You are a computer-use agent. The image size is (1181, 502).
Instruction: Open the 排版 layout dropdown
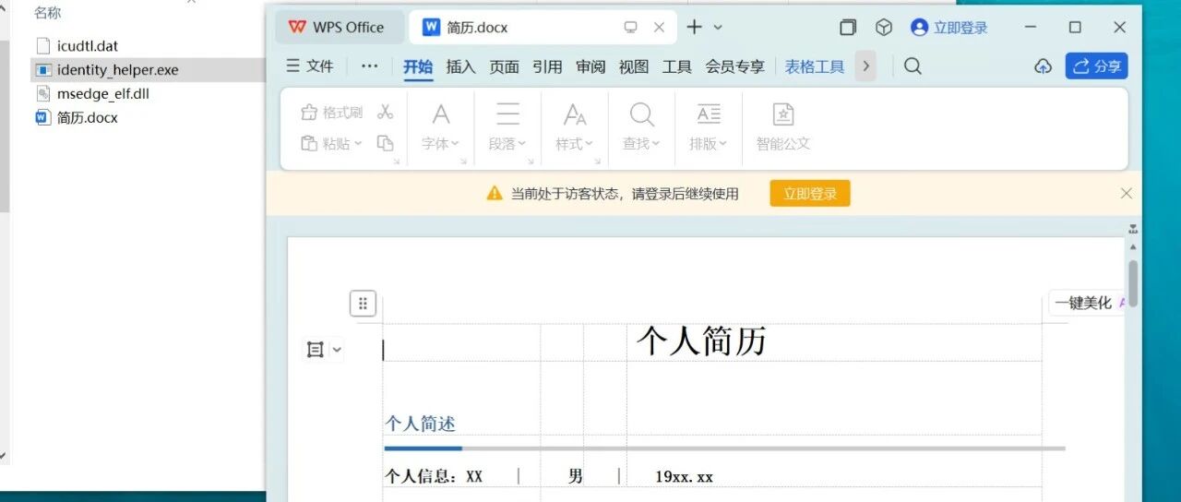click(709, 144)
